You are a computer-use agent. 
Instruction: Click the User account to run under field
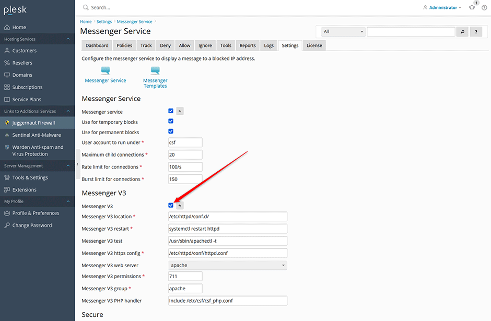coord(185,142)
